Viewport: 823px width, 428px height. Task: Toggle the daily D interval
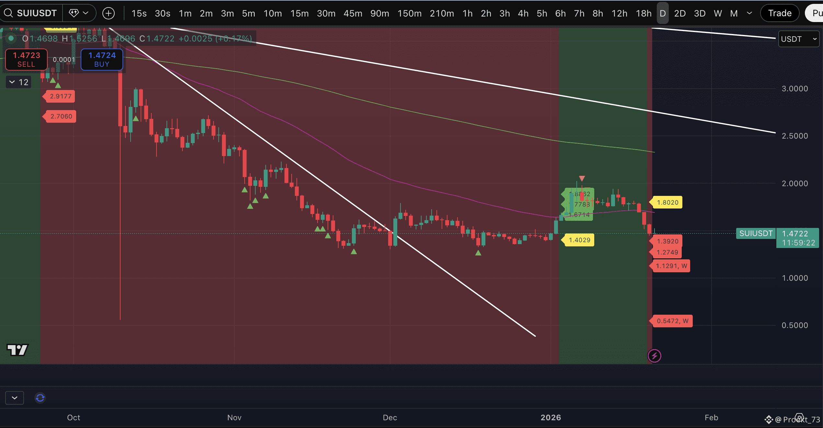click(x=662, y=13)
